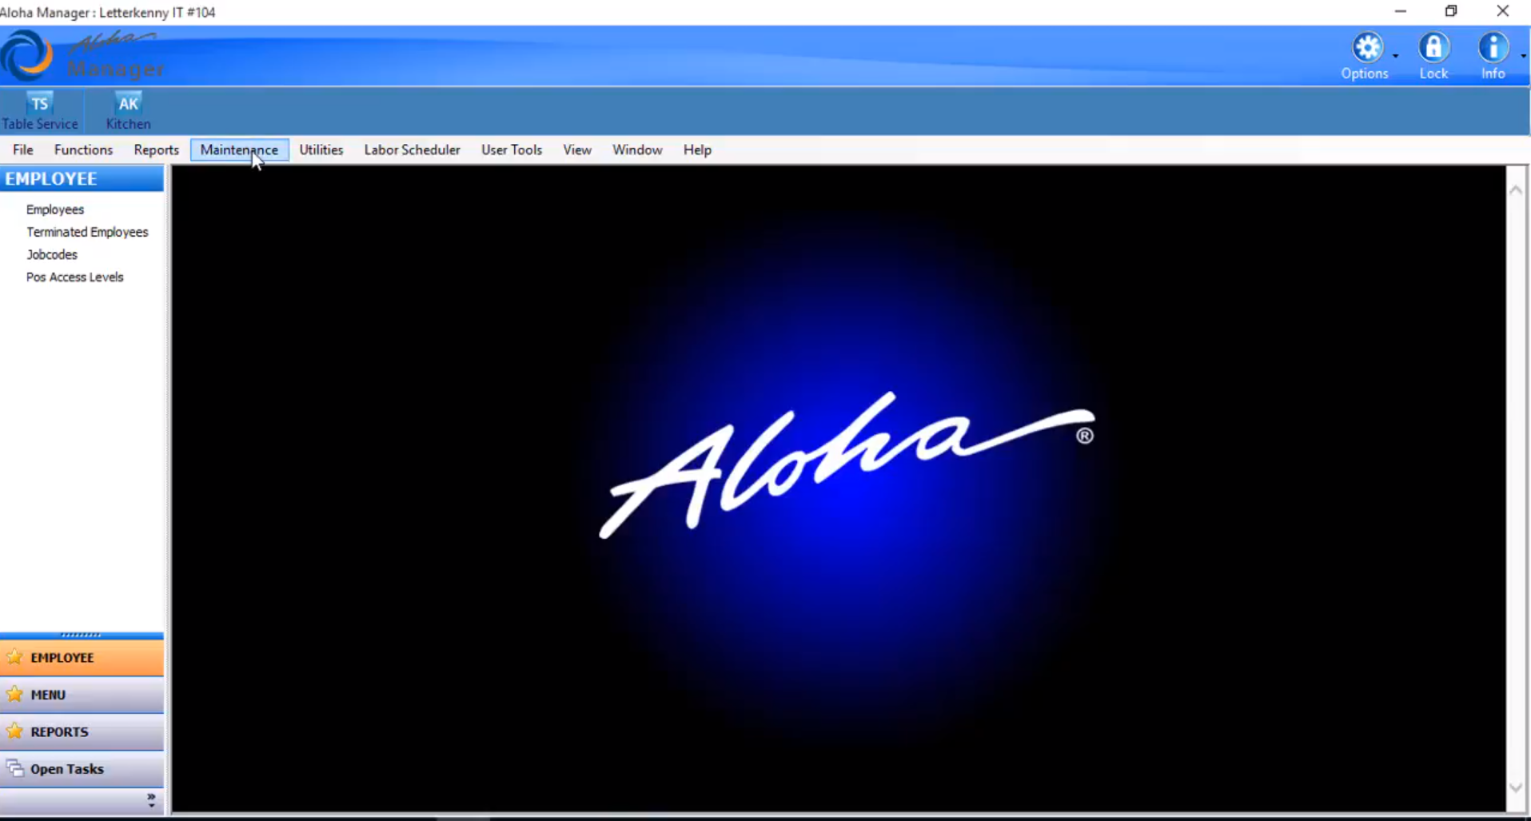The width and height of the screenshot is (1531, 821).
Task: Show the Open Tasks group
Action: (82, 769)
